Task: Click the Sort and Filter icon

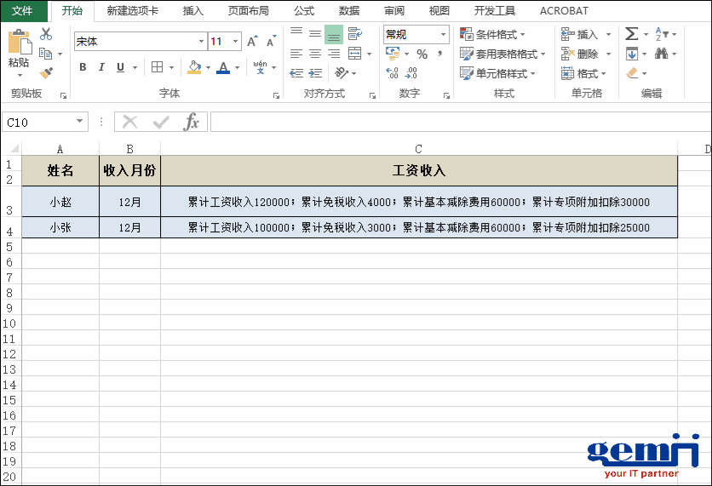Action: (662, 34)
